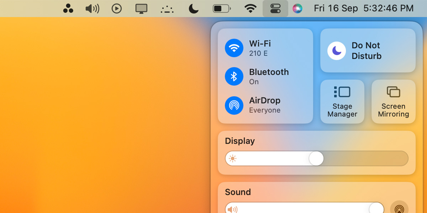Toggle Bluetooth using the blue Bluetooth icon
The height and width of the screenshot is (213, 427).
click(234, 76)
